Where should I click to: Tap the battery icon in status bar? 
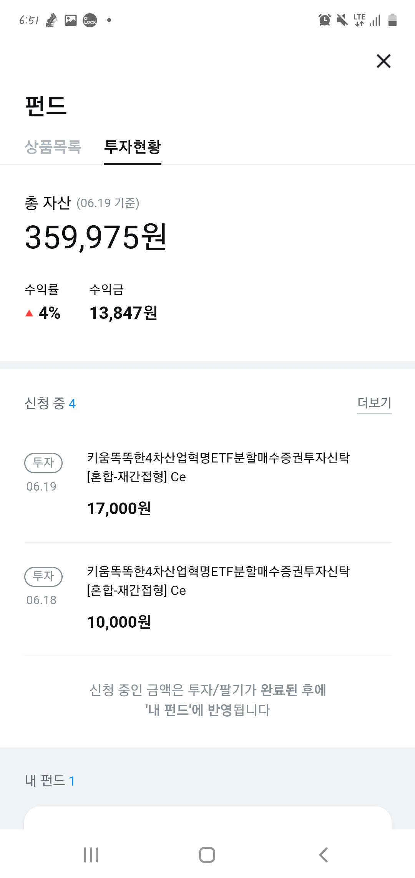[392, 20]
